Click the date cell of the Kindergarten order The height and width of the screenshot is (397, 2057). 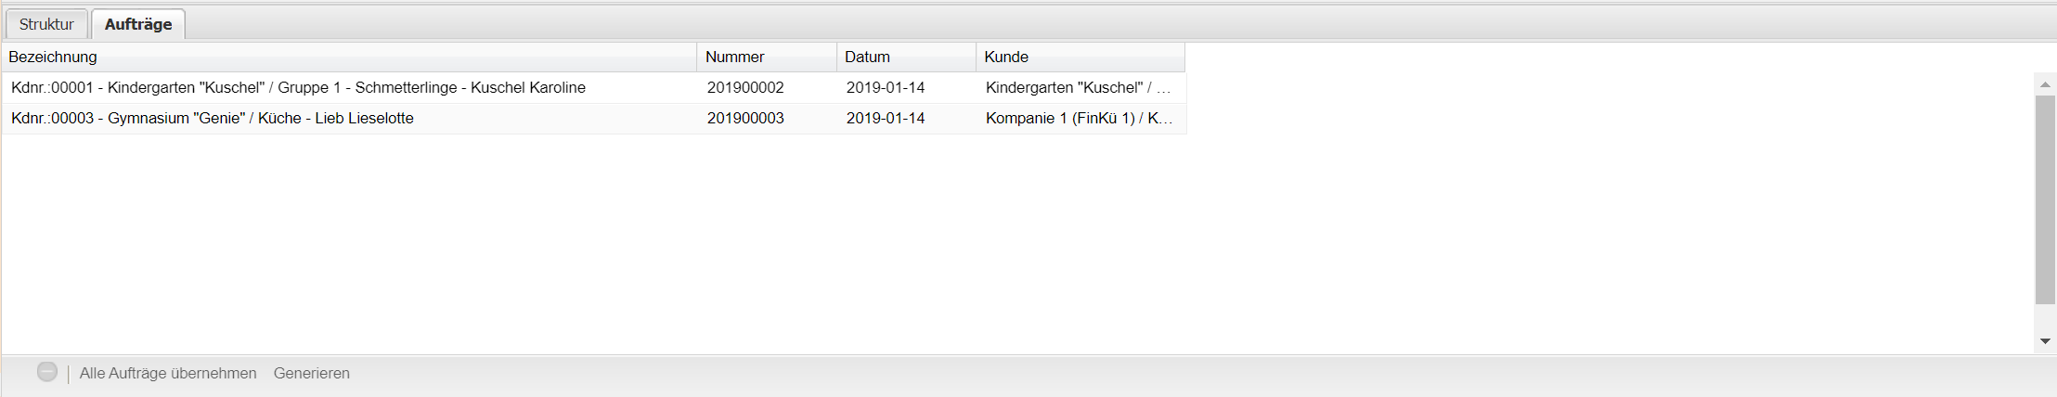tap(886, 87)
